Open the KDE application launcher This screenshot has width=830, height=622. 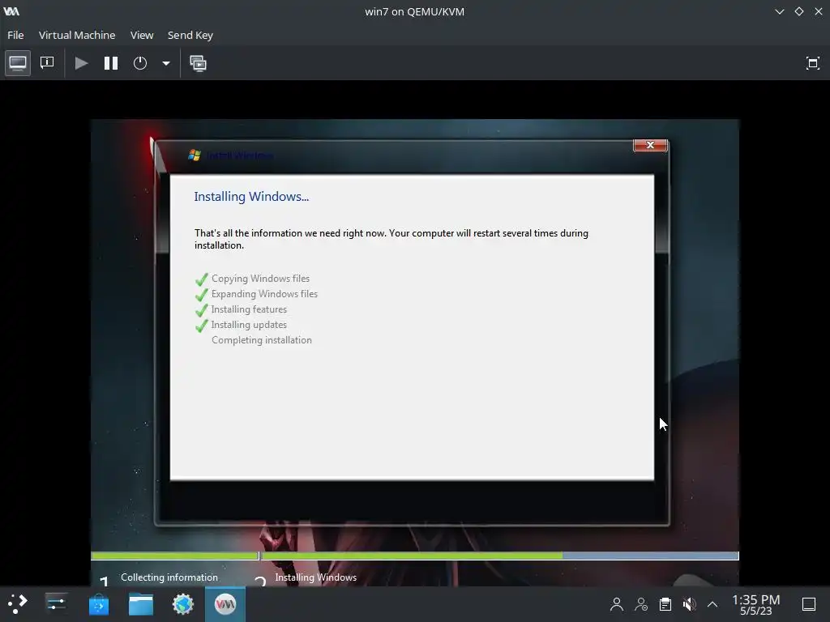(17, 604)
